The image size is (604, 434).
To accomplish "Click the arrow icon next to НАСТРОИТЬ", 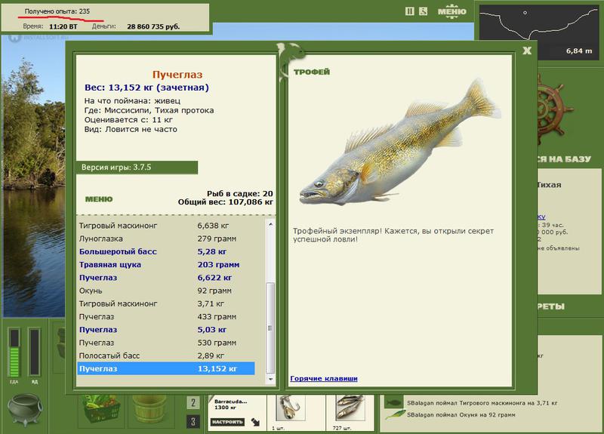I will click(255, 422).
